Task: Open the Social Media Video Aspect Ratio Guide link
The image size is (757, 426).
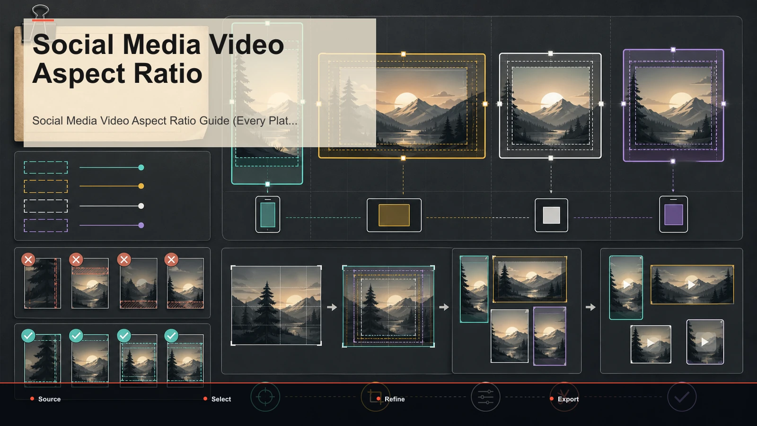Action: coord(165,121)
